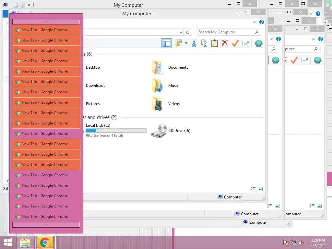
Task: Click the envelope E-mail icon in front window
Action: (246, 43)
